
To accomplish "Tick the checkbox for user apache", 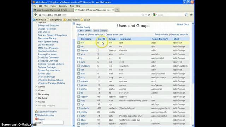I will tap(78, 123).
